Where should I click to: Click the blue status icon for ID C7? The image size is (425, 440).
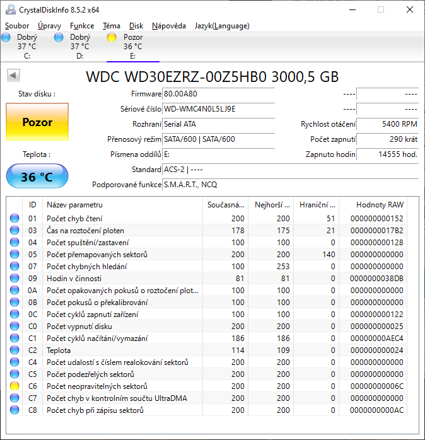click(x=15, y=398)
